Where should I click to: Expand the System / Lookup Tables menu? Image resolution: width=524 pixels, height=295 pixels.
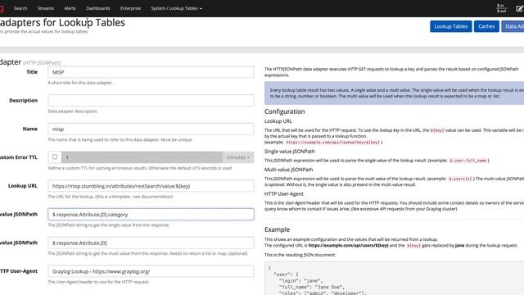[x=177, y=8]
